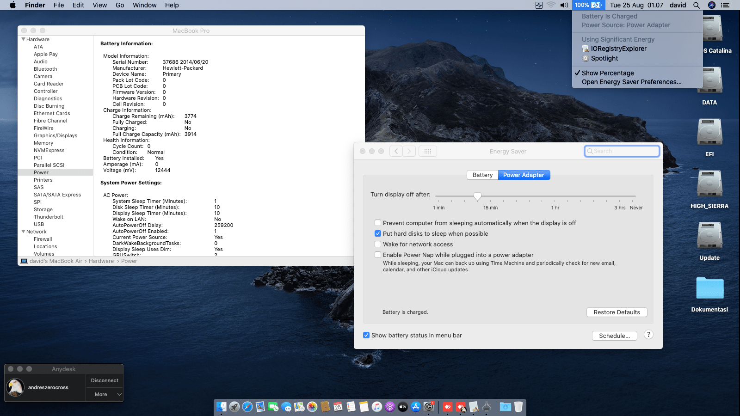Open Messages app in the Dock
The image size is (740, 416).
click(x=286, y=407)
